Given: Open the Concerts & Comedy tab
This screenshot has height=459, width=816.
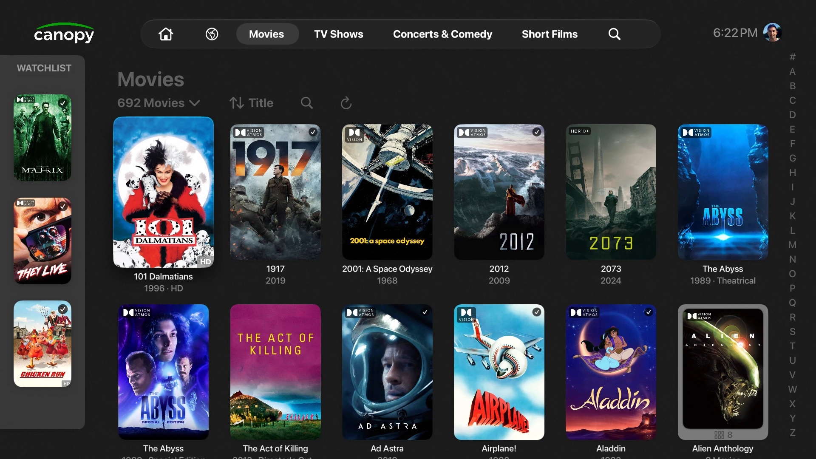Looking at the screenshot, I should pyautogui.click(x=442, y=34).
